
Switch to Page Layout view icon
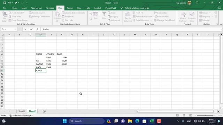pyautogui.click(x=184, y=115)
